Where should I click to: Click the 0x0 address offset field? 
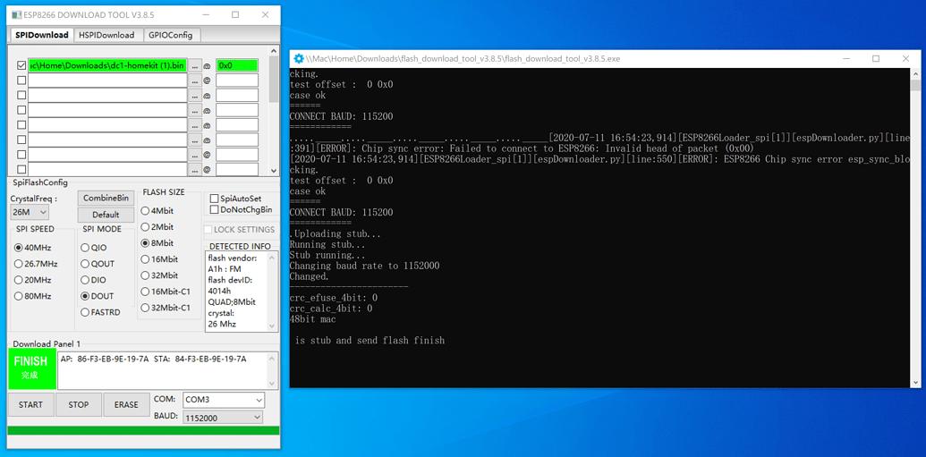(x=237, y=65)
